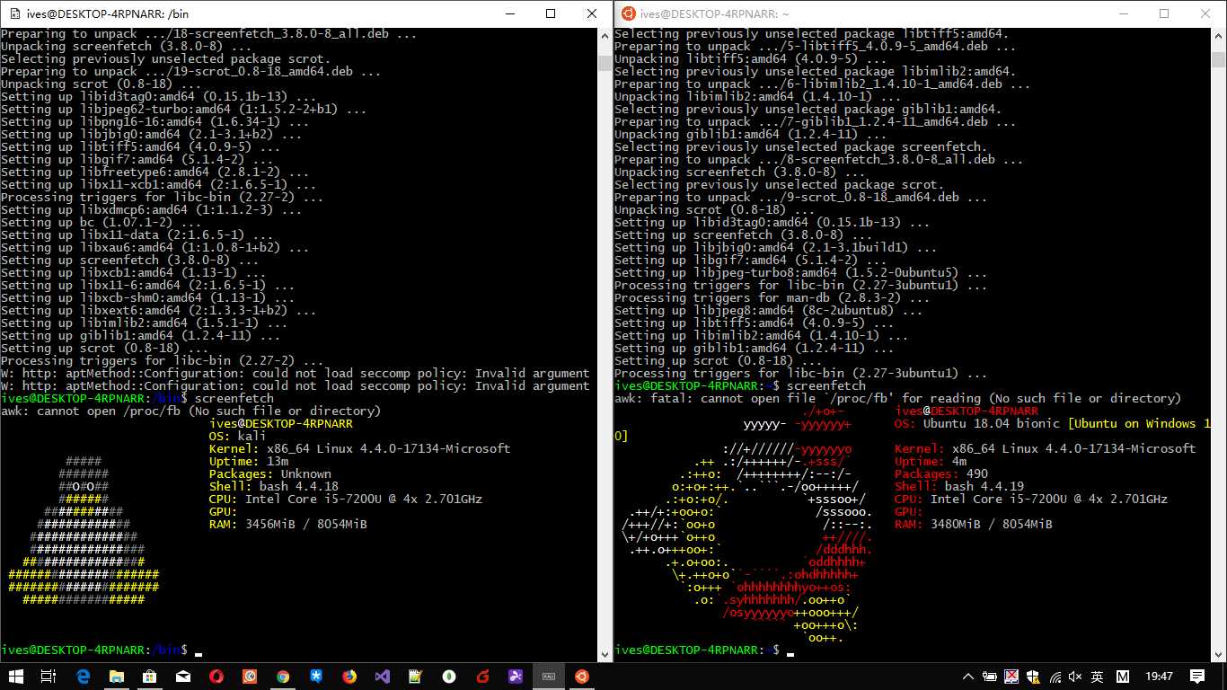Click 'Packages: Unknown' in Kali terminal
The height and width of the screenshot is (690, 1227).
point(269,473)
